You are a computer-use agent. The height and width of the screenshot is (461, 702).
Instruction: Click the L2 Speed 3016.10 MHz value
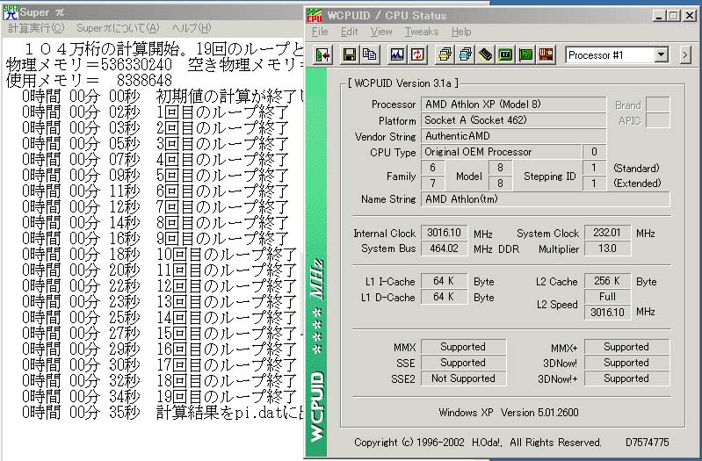coord(607,312)
